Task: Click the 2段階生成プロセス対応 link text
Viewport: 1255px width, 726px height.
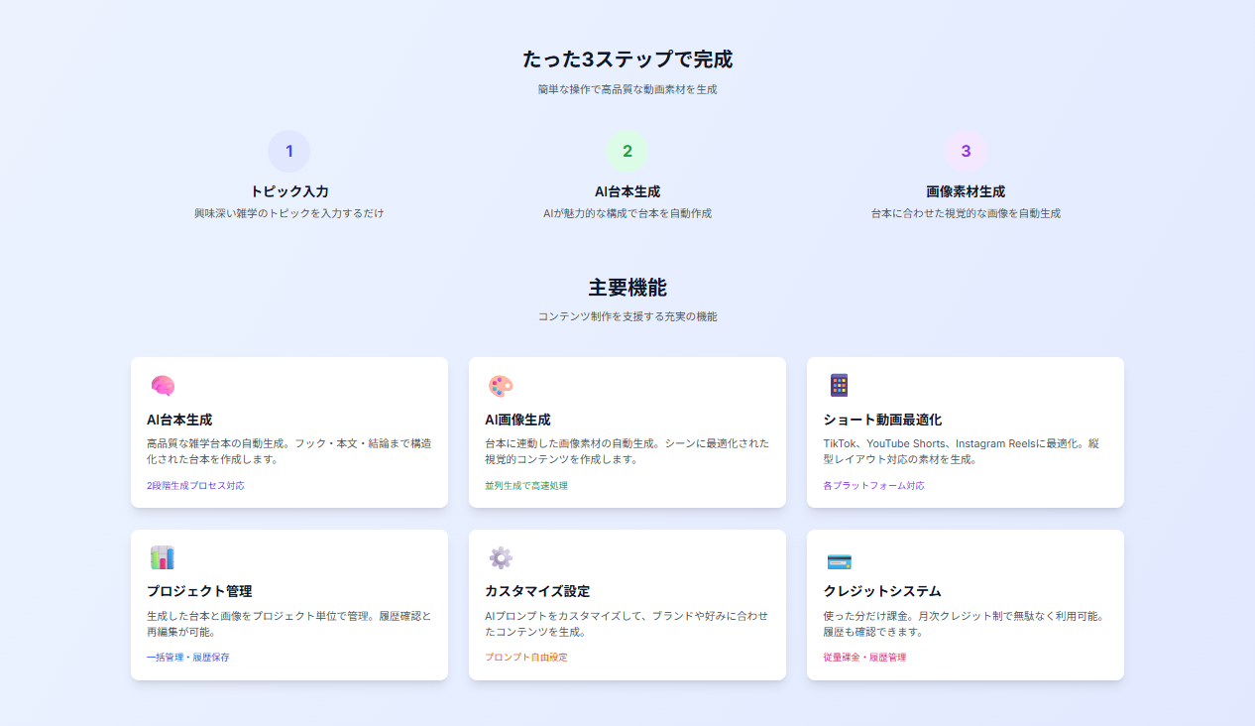Action: tap(195, 486)
